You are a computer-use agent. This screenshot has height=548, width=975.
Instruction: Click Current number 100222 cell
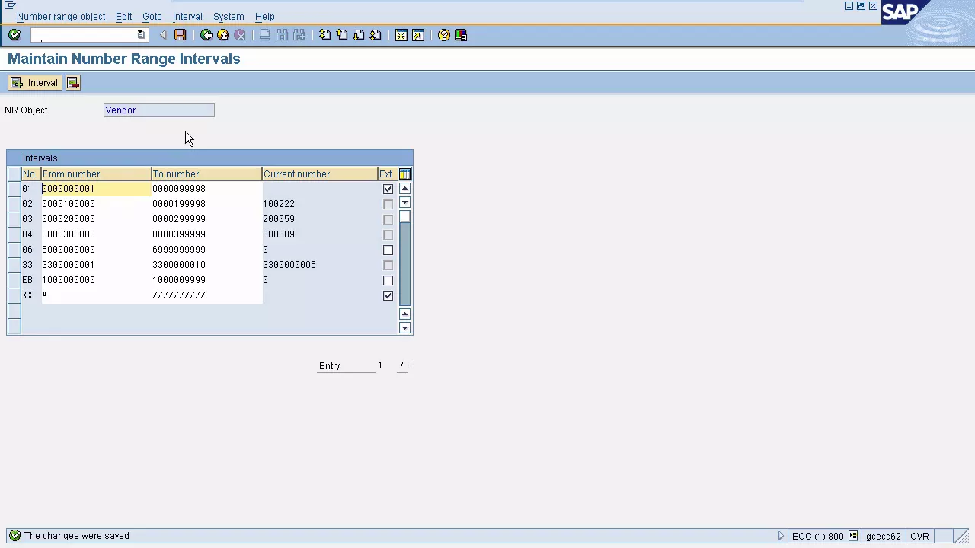pyautogui.click(x=320, y=204)
